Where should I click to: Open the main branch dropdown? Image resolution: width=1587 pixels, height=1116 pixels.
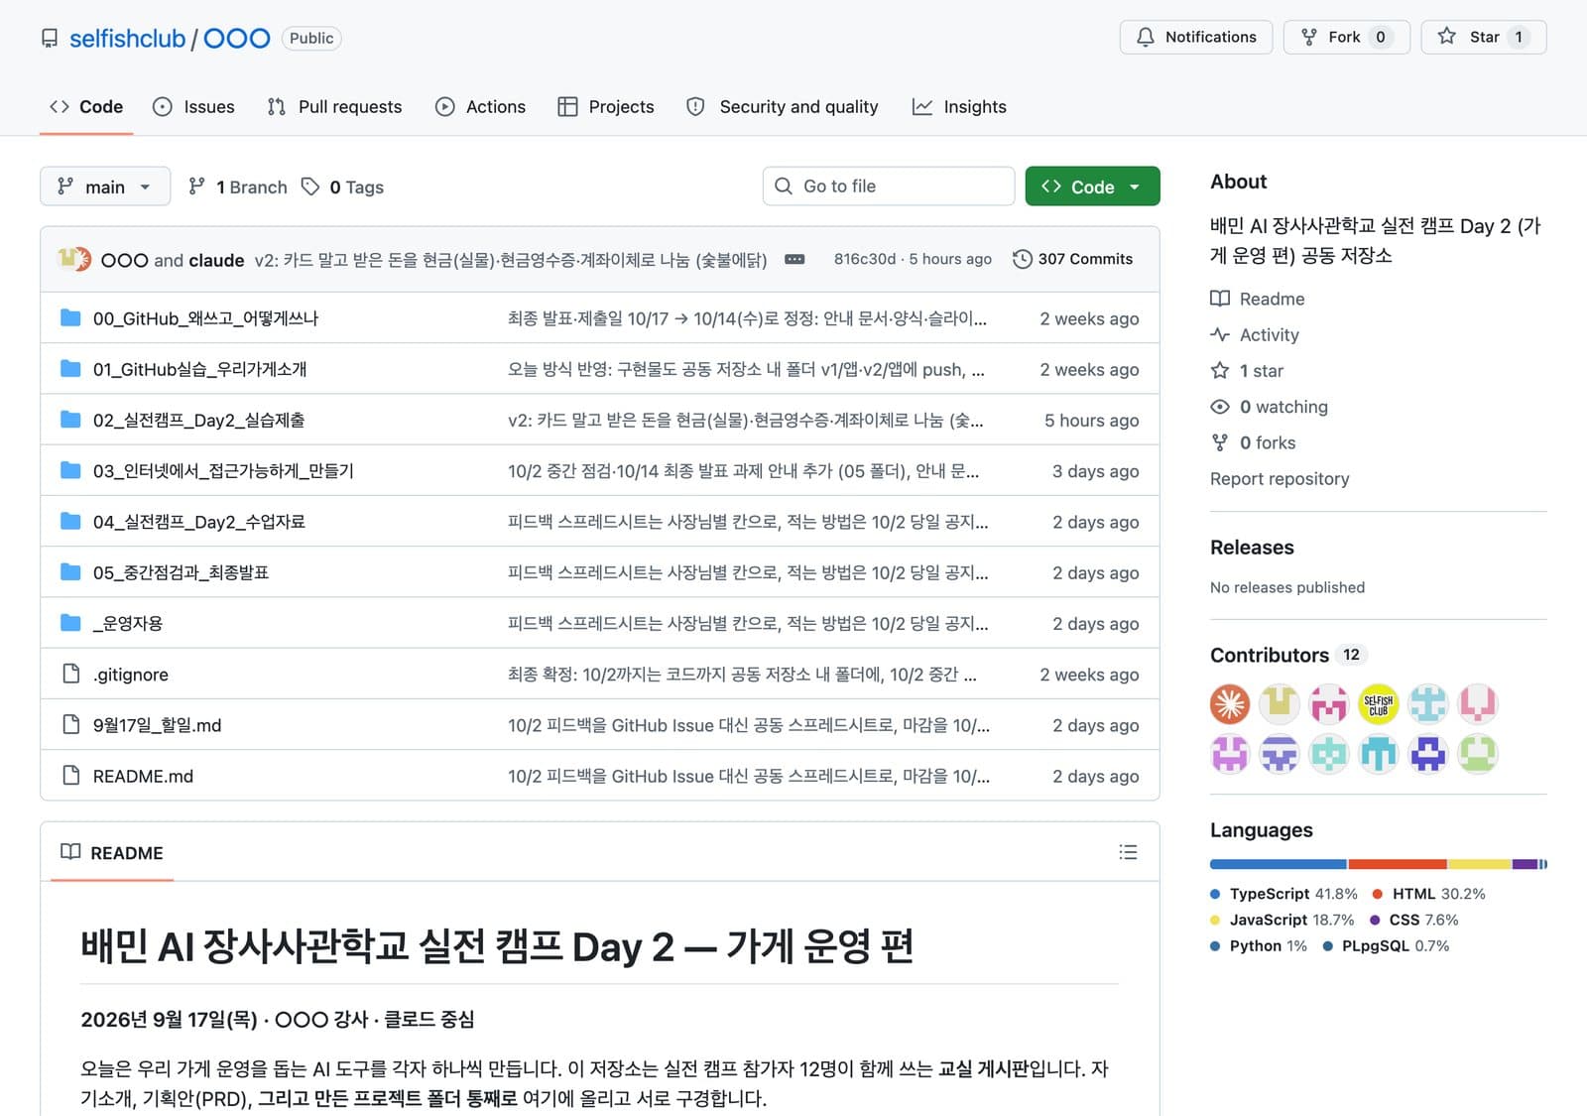point(105,186)
